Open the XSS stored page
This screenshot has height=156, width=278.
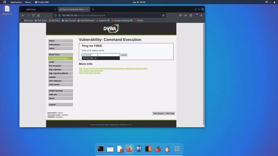(x=60, y=85)
